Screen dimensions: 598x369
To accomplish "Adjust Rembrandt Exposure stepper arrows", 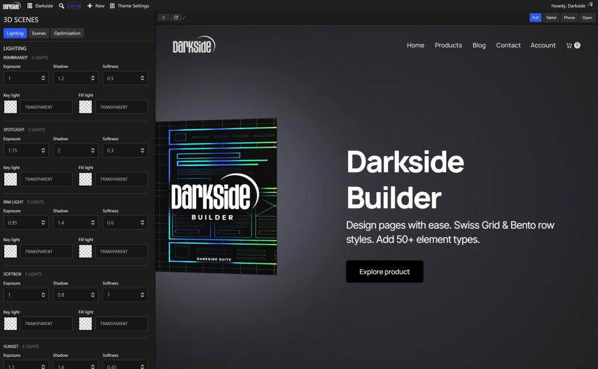I will [43, 78].
